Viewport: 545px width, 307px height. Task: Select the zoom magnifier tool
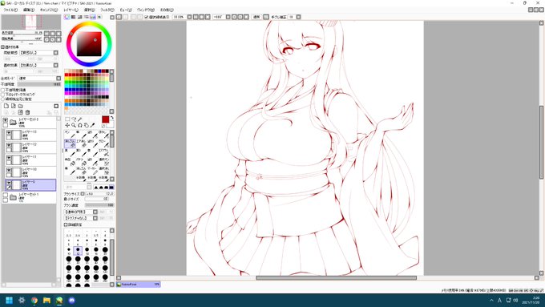pyautogui.click(x=74, y=125)
